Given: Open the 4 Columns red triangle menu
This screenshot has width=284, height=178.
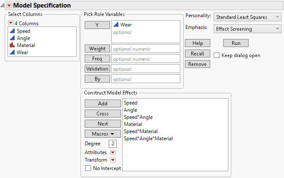Looking at the screenshot, I should (11, 23).
